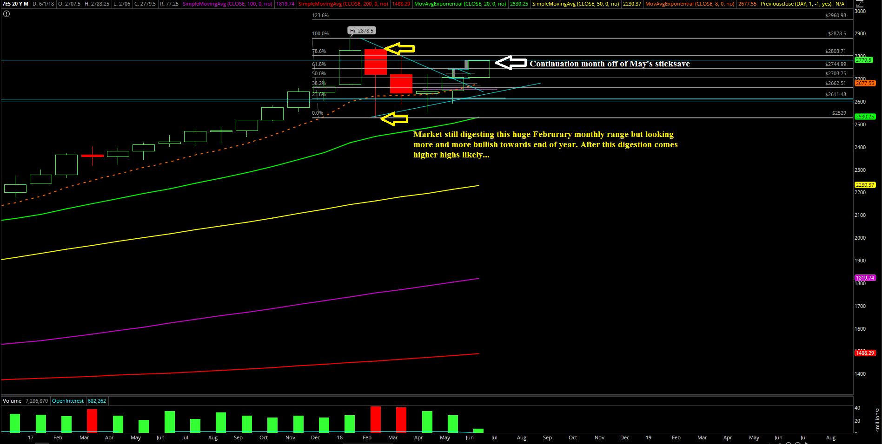Click the 1819.74 value in the header
Image resolution: width=882 pixels, height=444 pixels.
point(285,4)
